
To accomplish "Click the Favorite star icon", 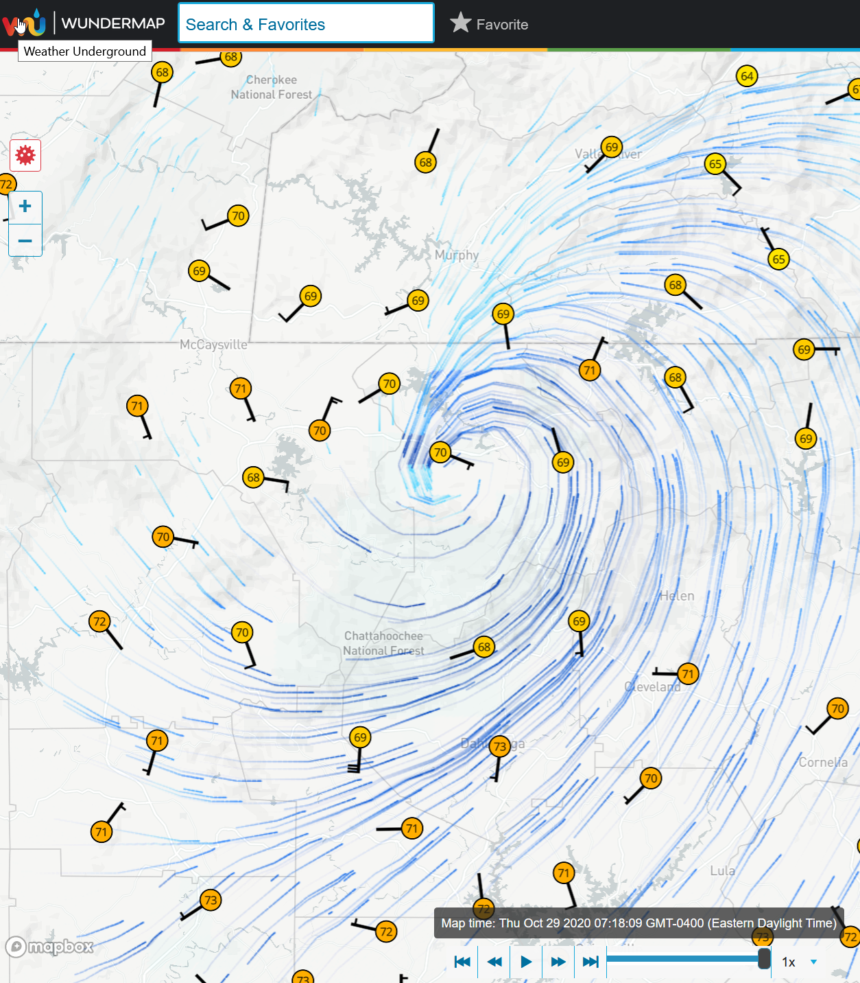I will click(x=460, y=23).
